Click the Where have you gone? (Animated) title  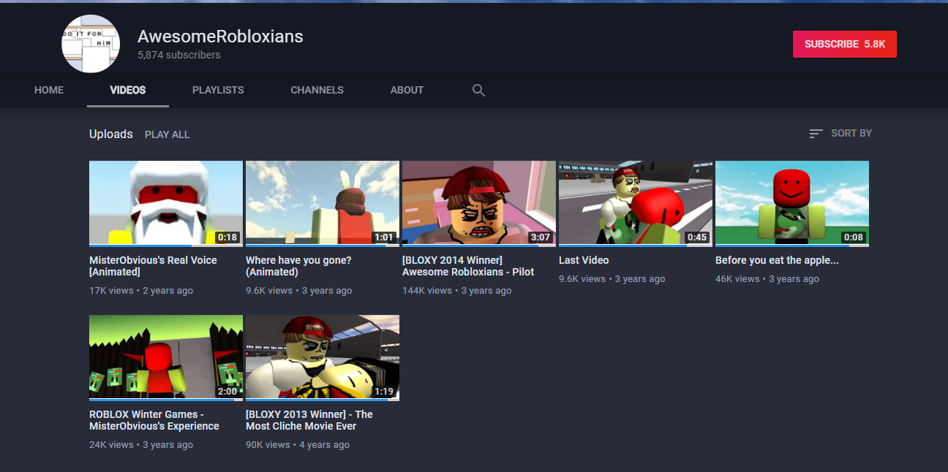pyautogui.click(x=298, y=266)
